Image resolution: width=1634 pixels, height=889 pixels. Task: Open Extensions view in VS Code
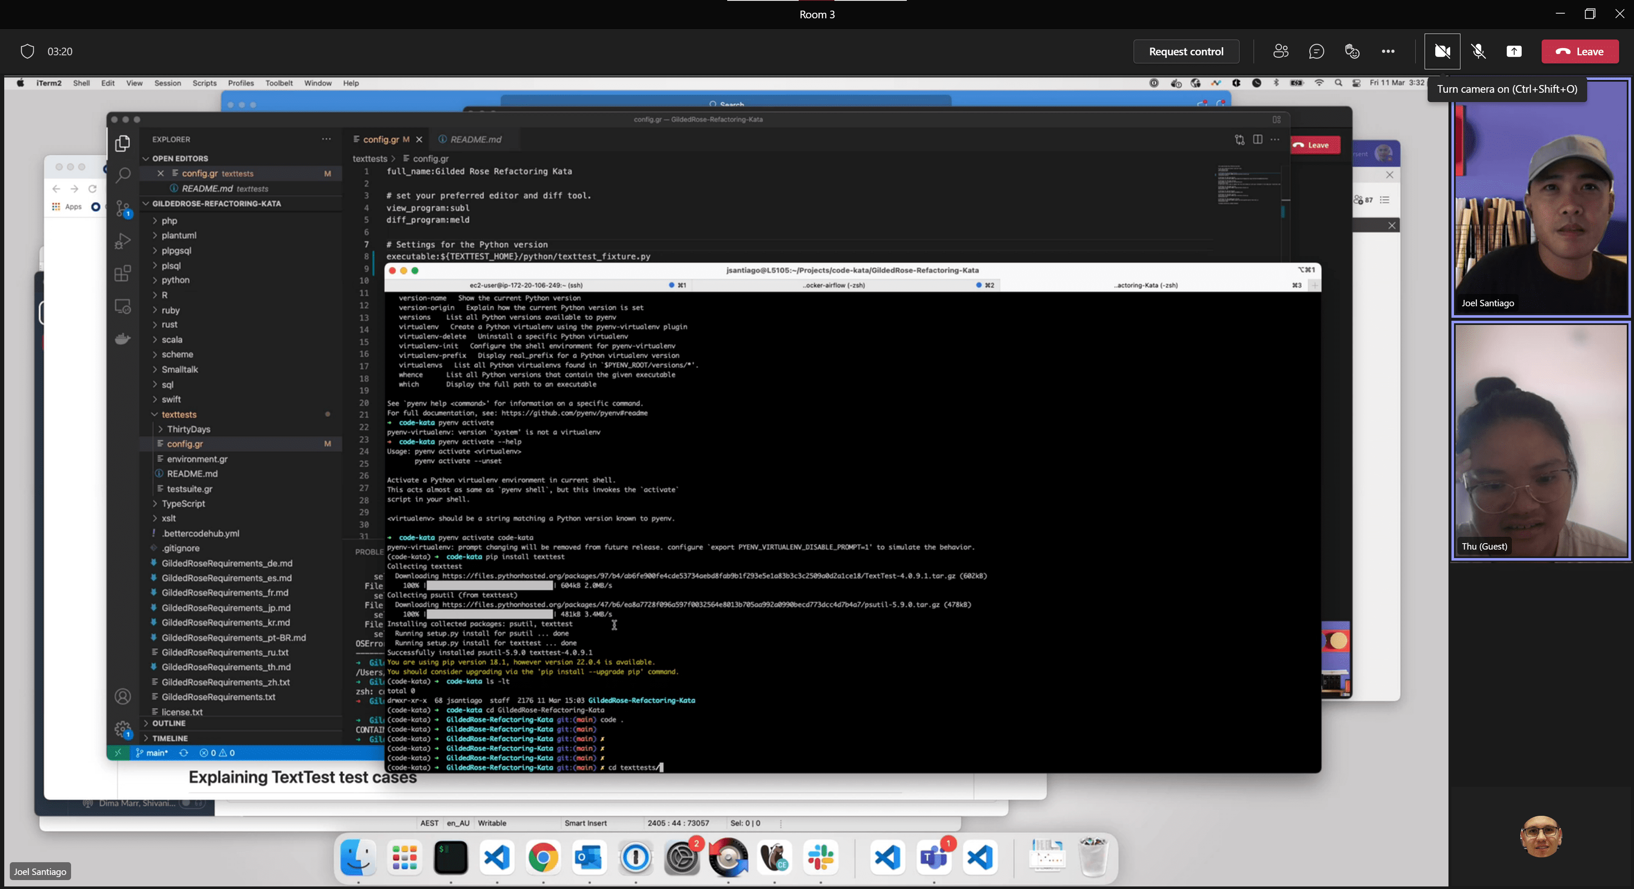pyautogui.click(x=123, y=274)
